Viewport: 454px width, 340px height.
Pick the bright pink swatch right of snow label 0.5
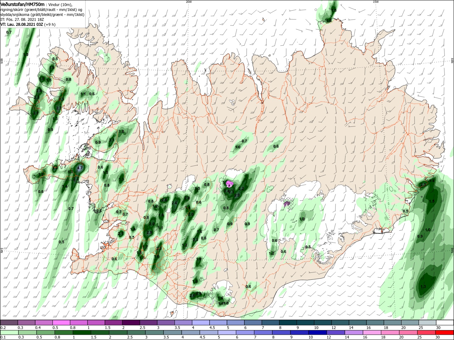61,323
